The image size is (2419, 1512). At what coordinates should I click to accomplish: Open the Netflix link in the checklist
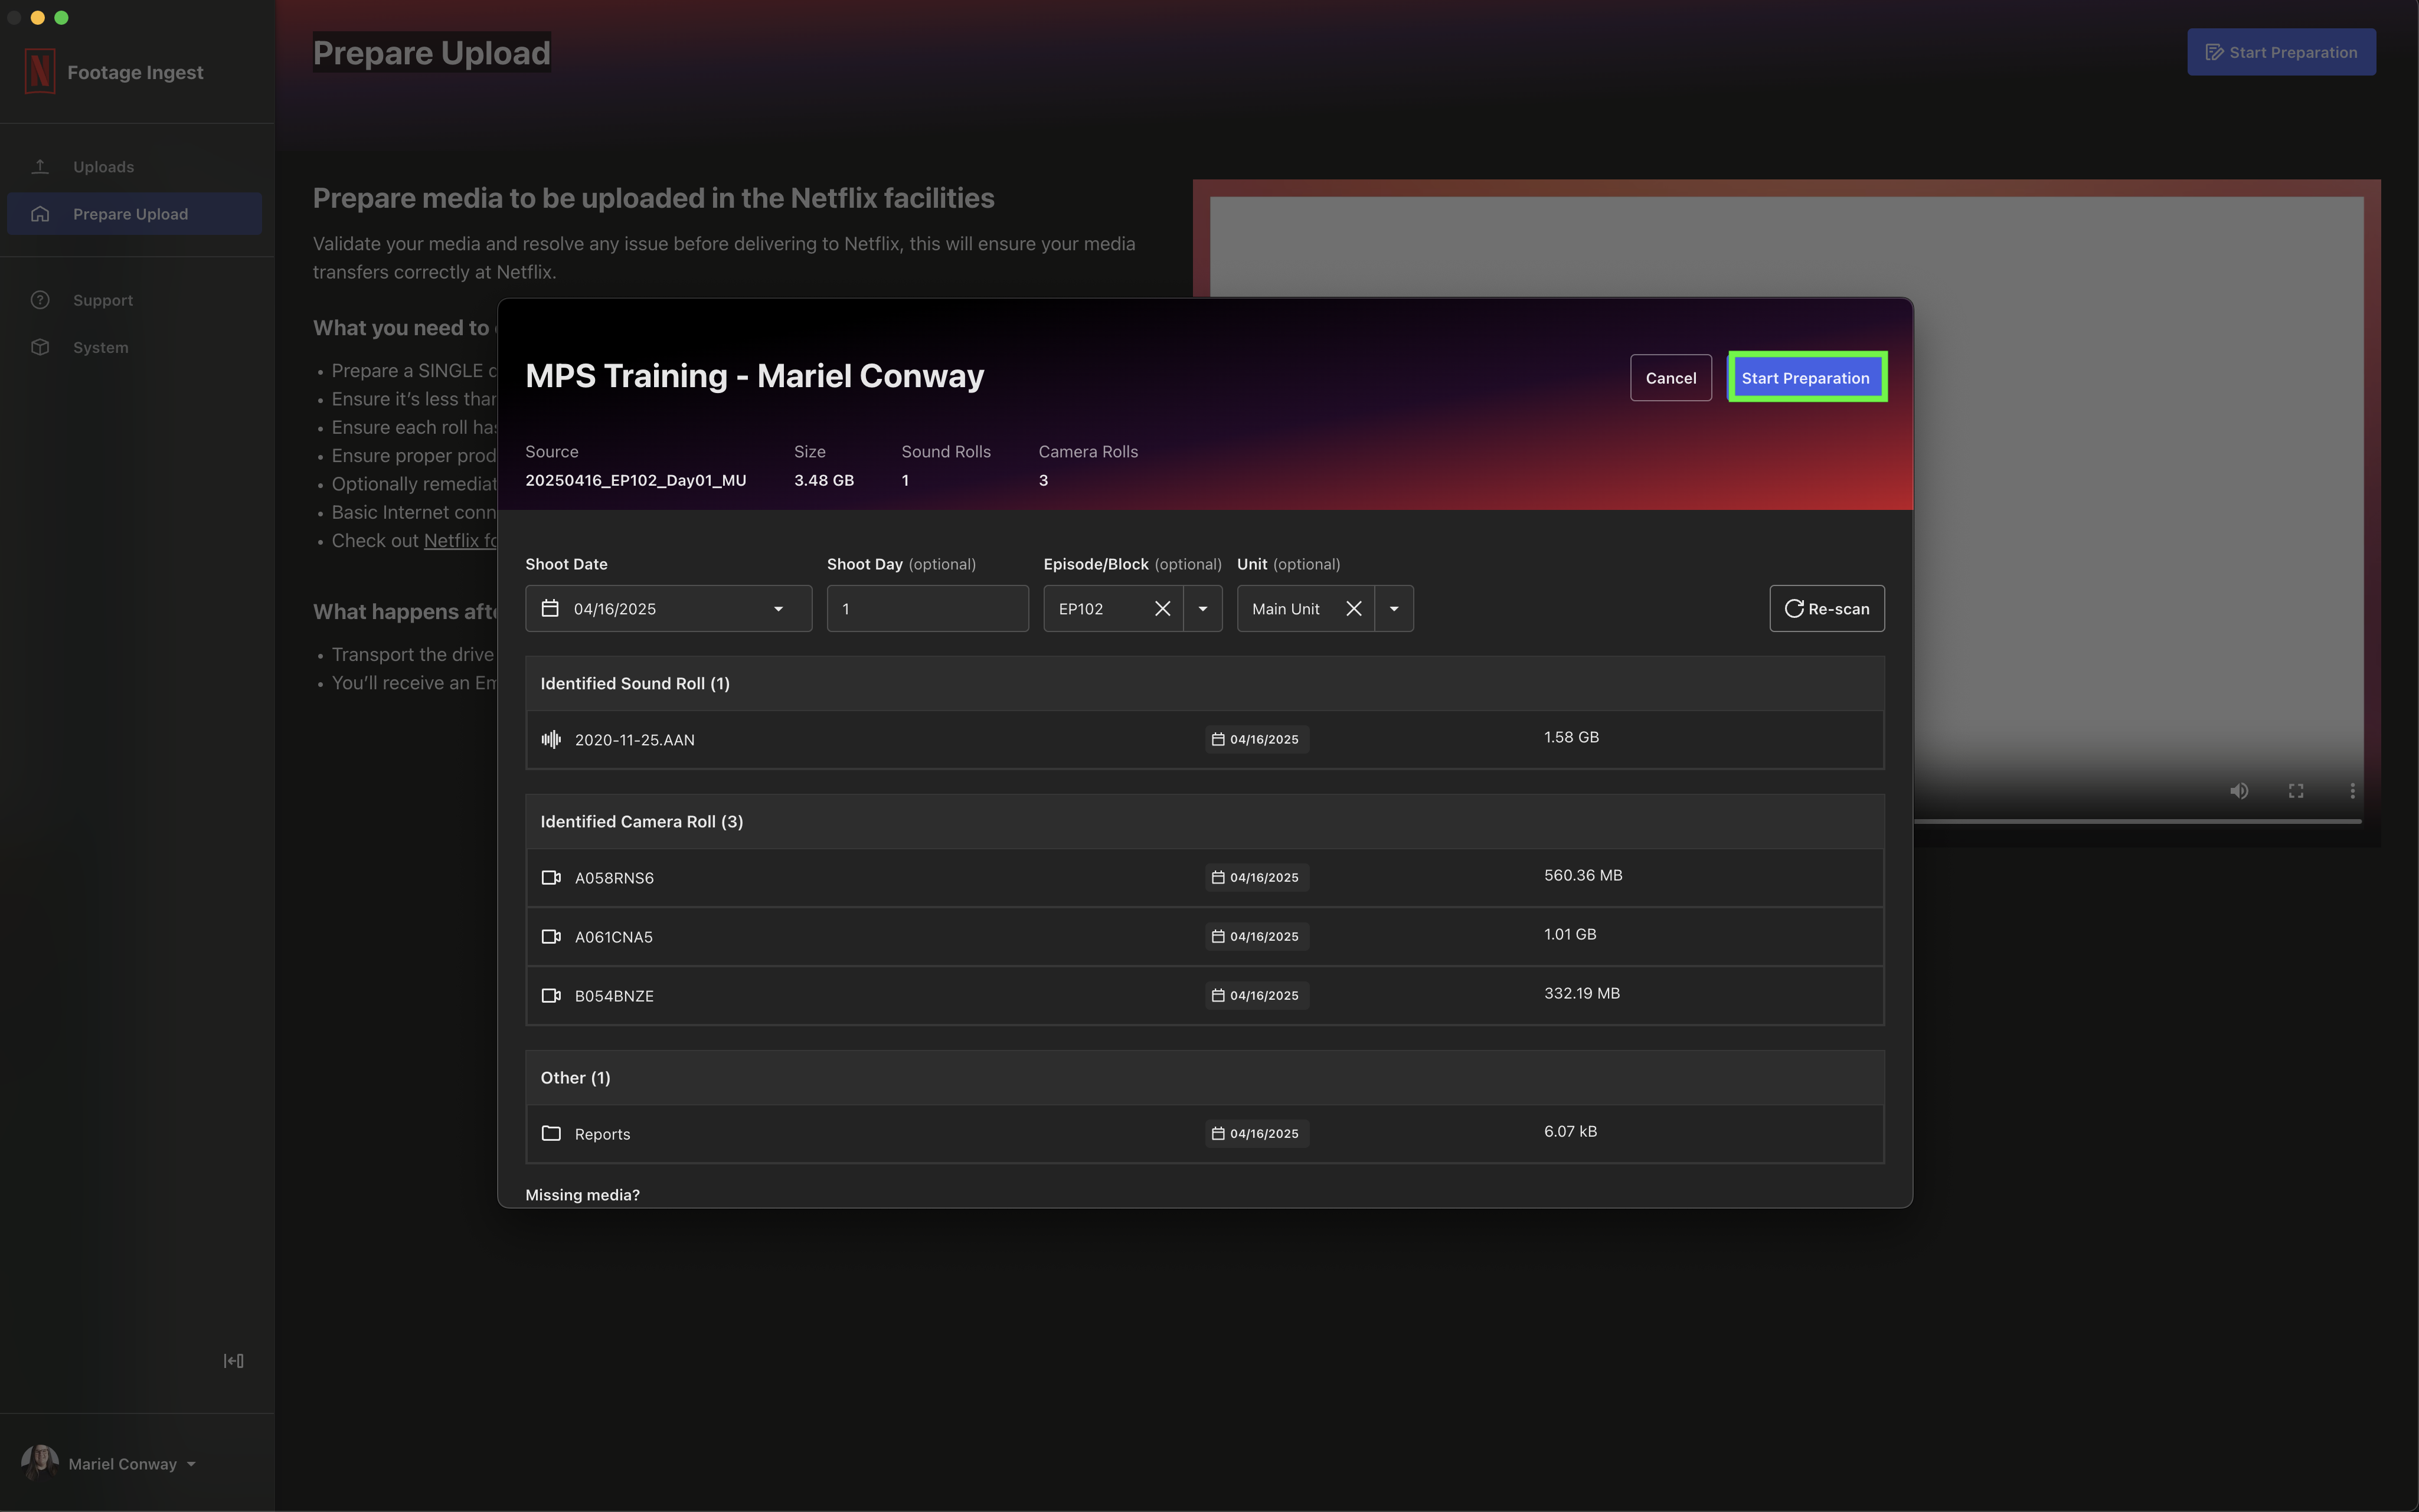pos(460,540)
